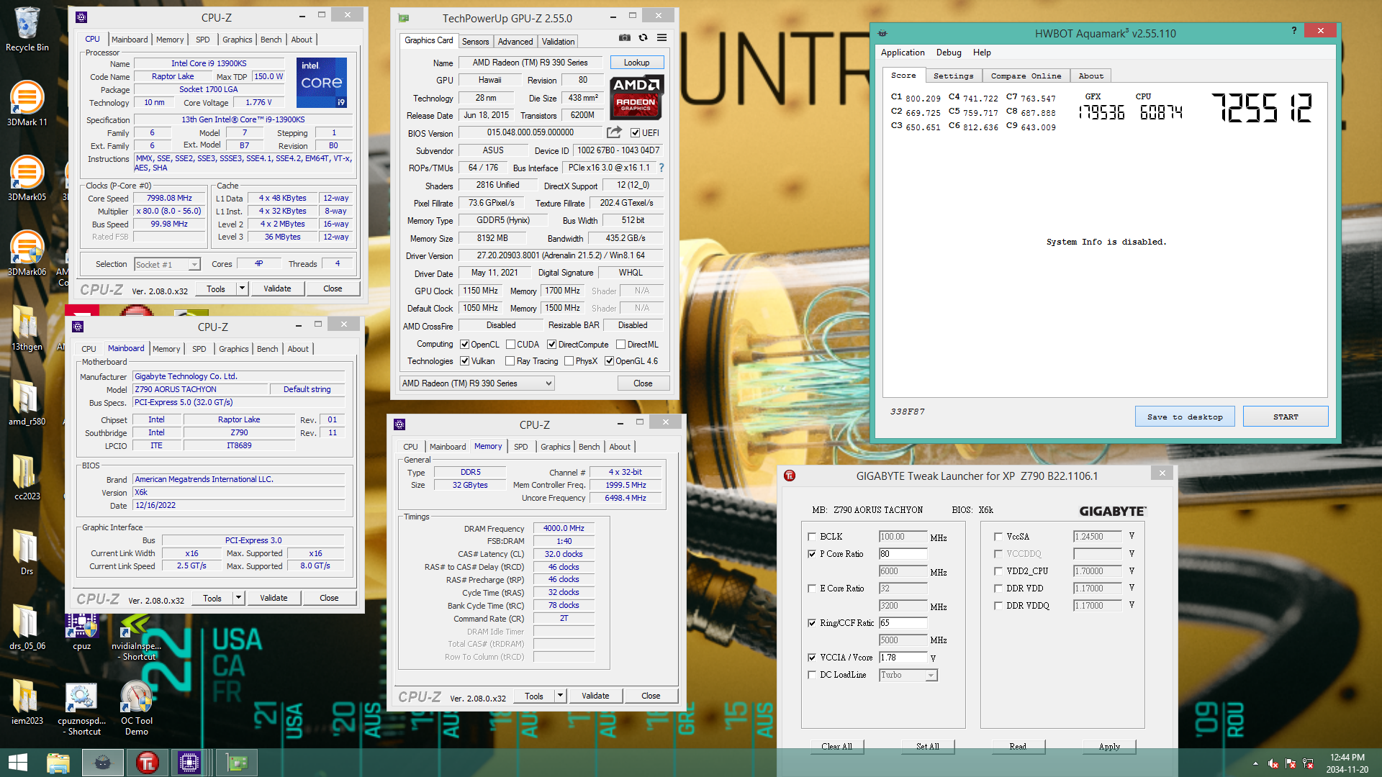Expand the Tools arrow in Memory CPU-Z window
This screenshot has width=1382, height=777.
point(560,696)
